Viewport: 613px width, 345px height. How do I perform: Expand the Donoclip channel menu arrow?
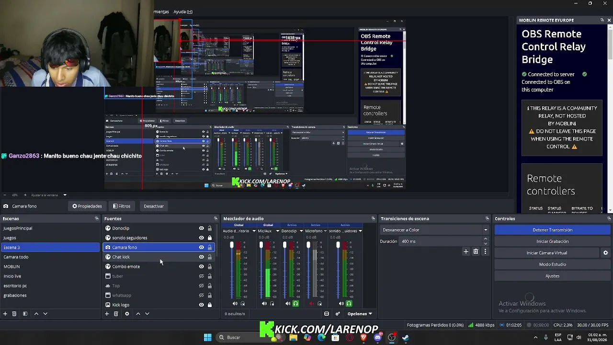point(301,231)
